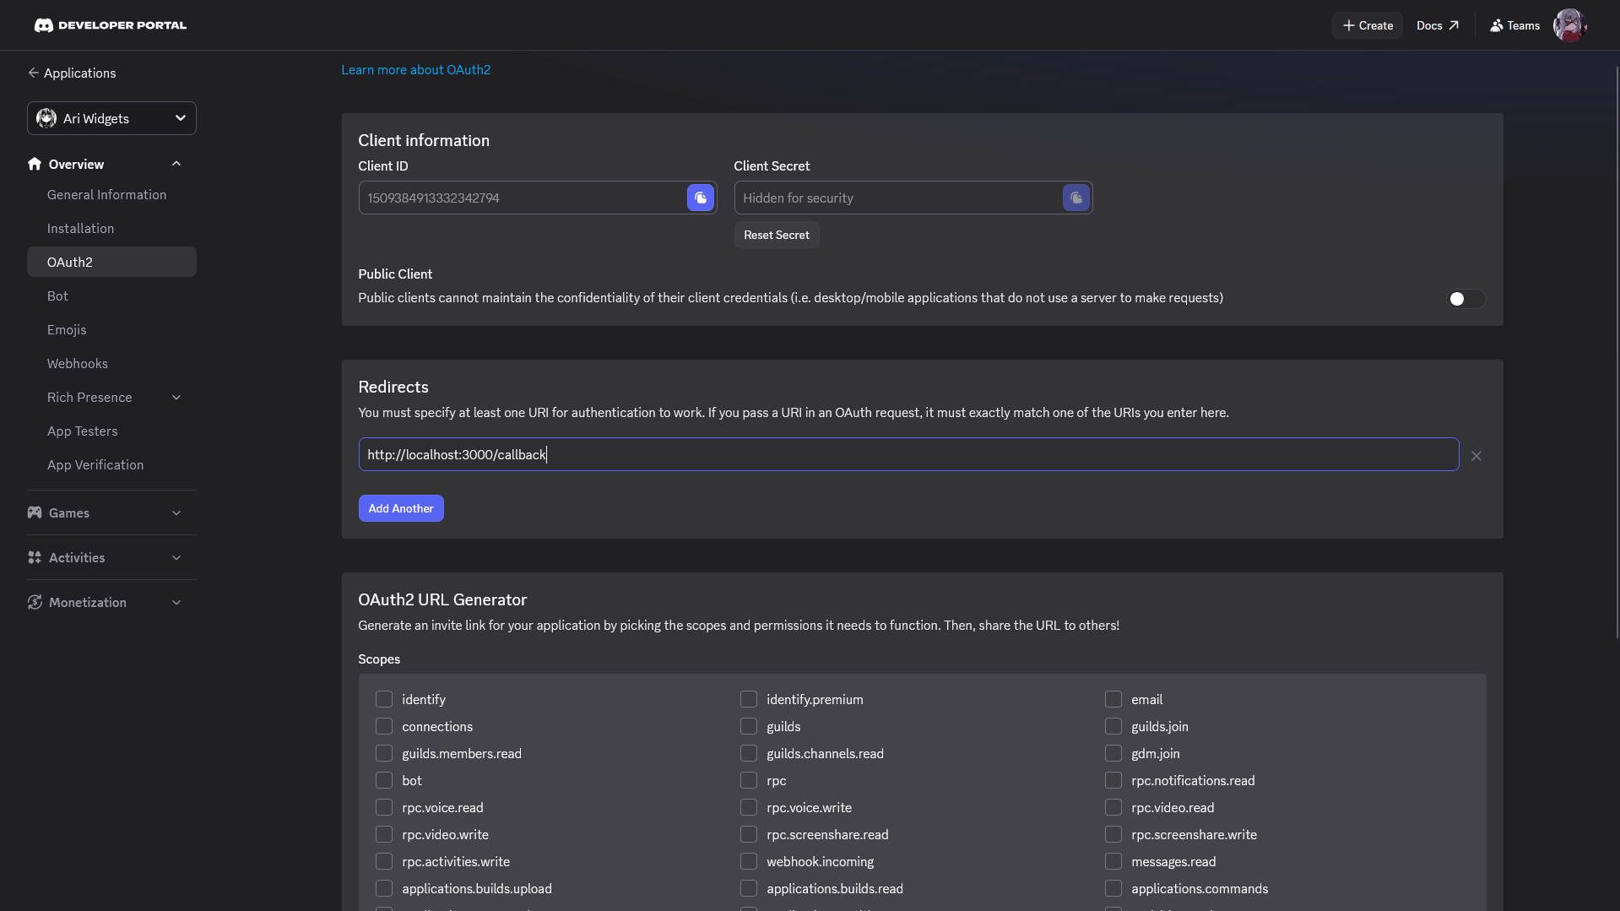
Task: Check the applications.commands scope
Action: (x=1113, y=888)
